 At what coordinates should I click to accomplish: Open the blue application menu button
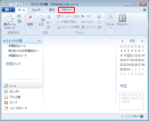pos(8,10)
